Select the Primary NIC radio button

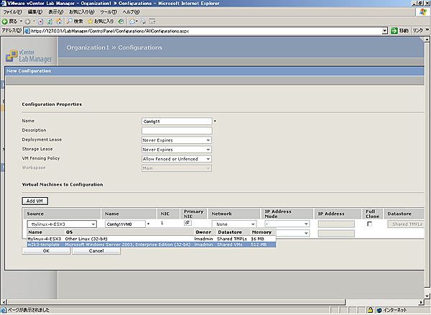[187, 223]
